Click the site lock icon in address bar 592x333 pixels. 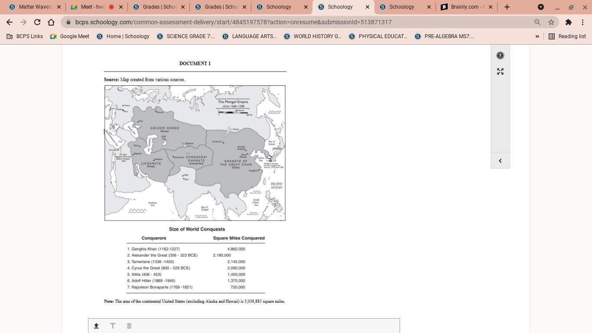pyautogui.click(x=68, y=22)
